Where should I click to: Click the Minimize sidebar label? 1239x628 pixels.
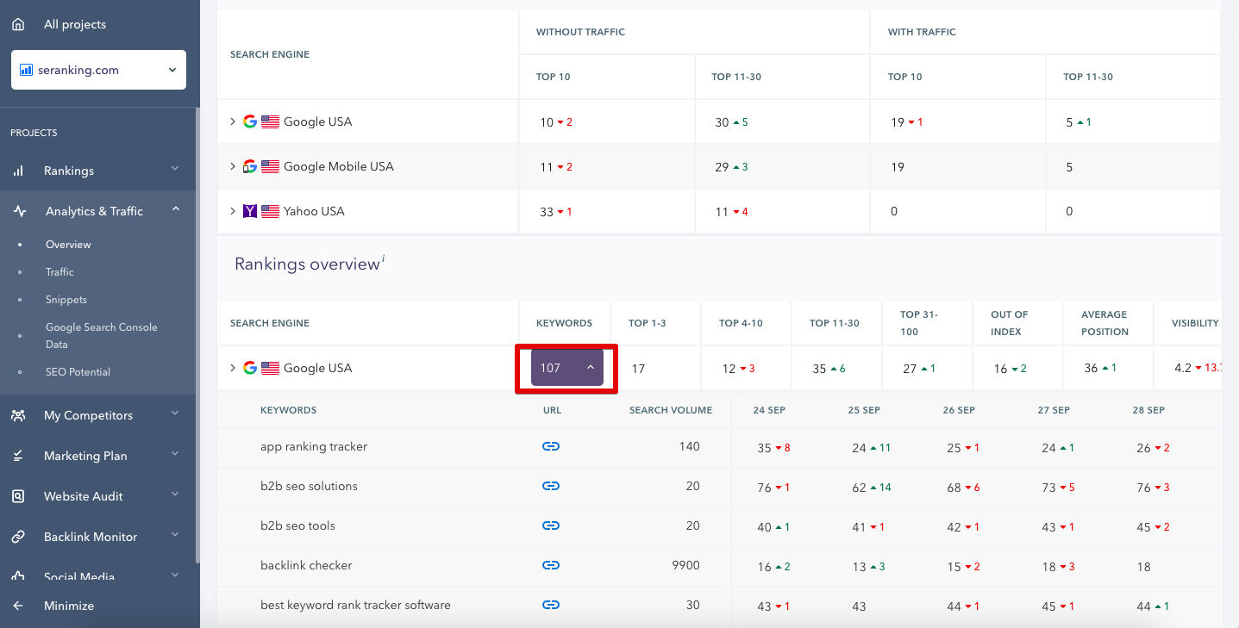(69, 606)
